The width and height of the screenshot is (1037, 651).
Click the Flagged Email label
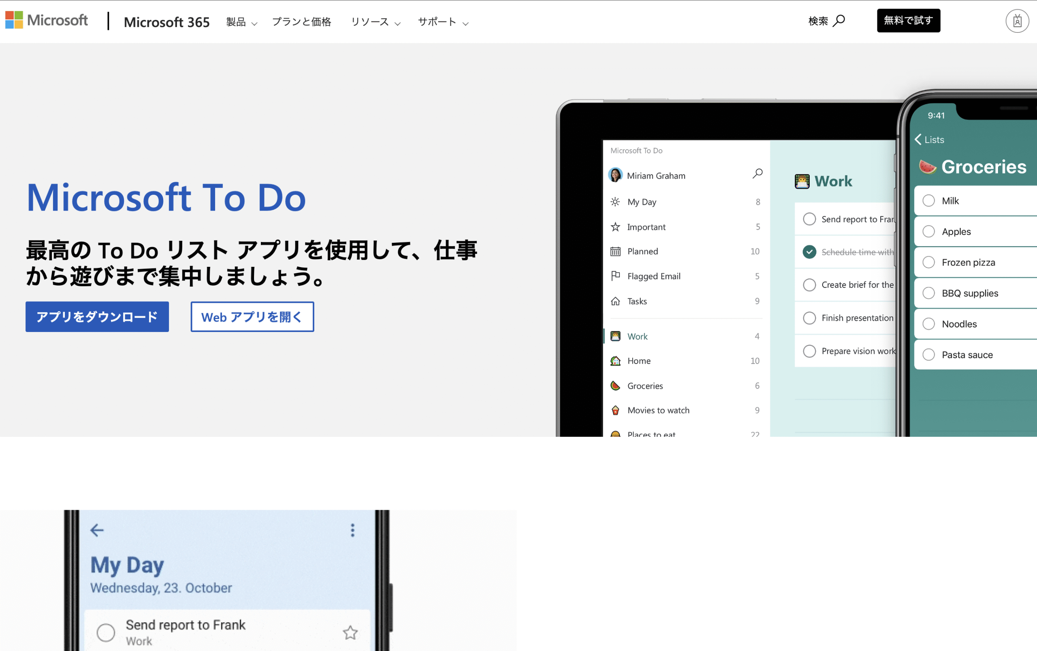[x=654, y=276]
